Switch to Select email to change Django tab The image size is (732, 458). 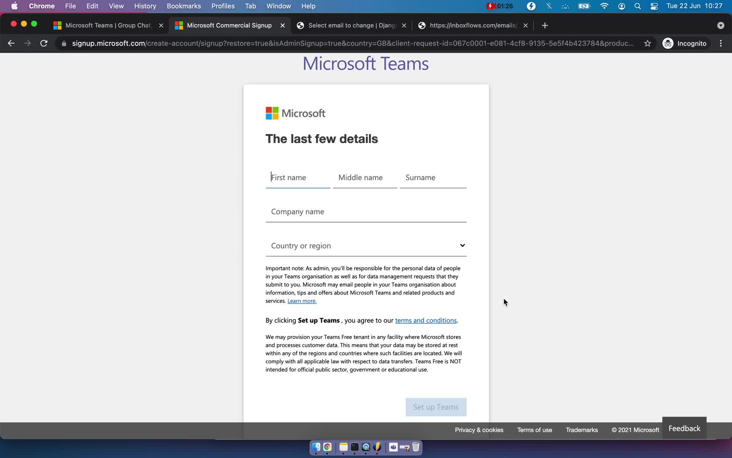coord(352,26)
